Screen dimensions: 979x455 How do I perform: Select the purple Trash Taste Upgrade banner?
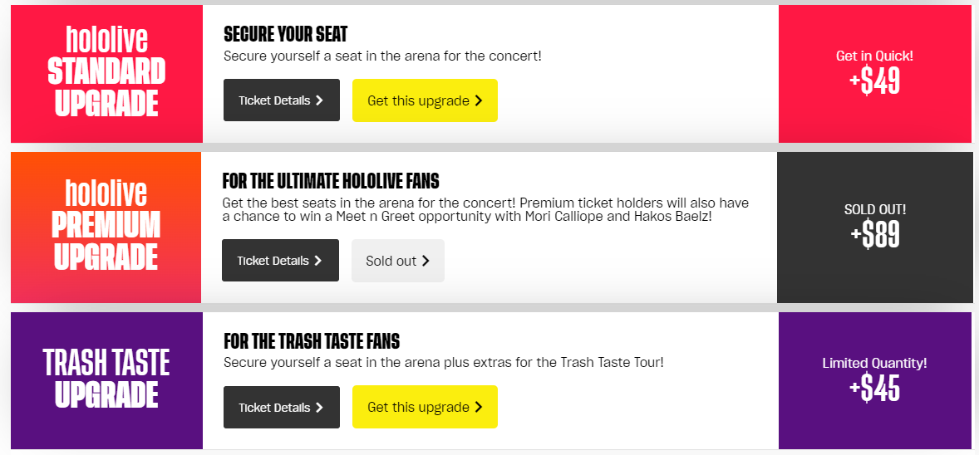coord(106,379)
